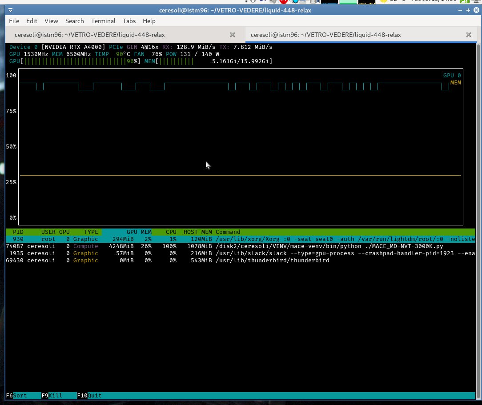Image resolution: width=482 pixels, height=405 pixels.
Task: Close the first terminal tab
Action: pos(233,35)
